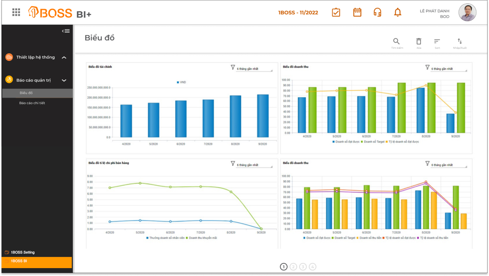Toggle the VND legend in financial chart
This screenshot has width=489, height=276.
coord(181,82)
